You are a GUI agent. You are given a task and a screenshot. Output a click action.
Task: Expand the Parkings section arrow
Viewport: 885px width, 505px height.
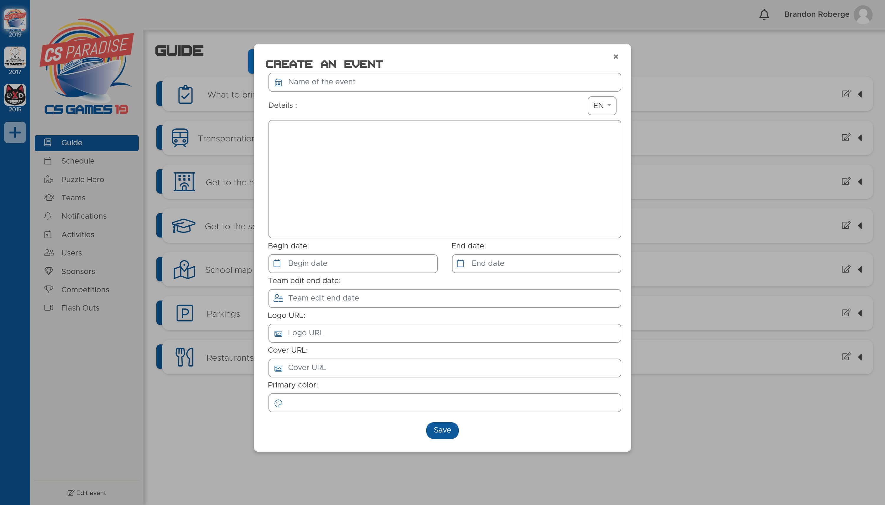click(x=860, y=313)
